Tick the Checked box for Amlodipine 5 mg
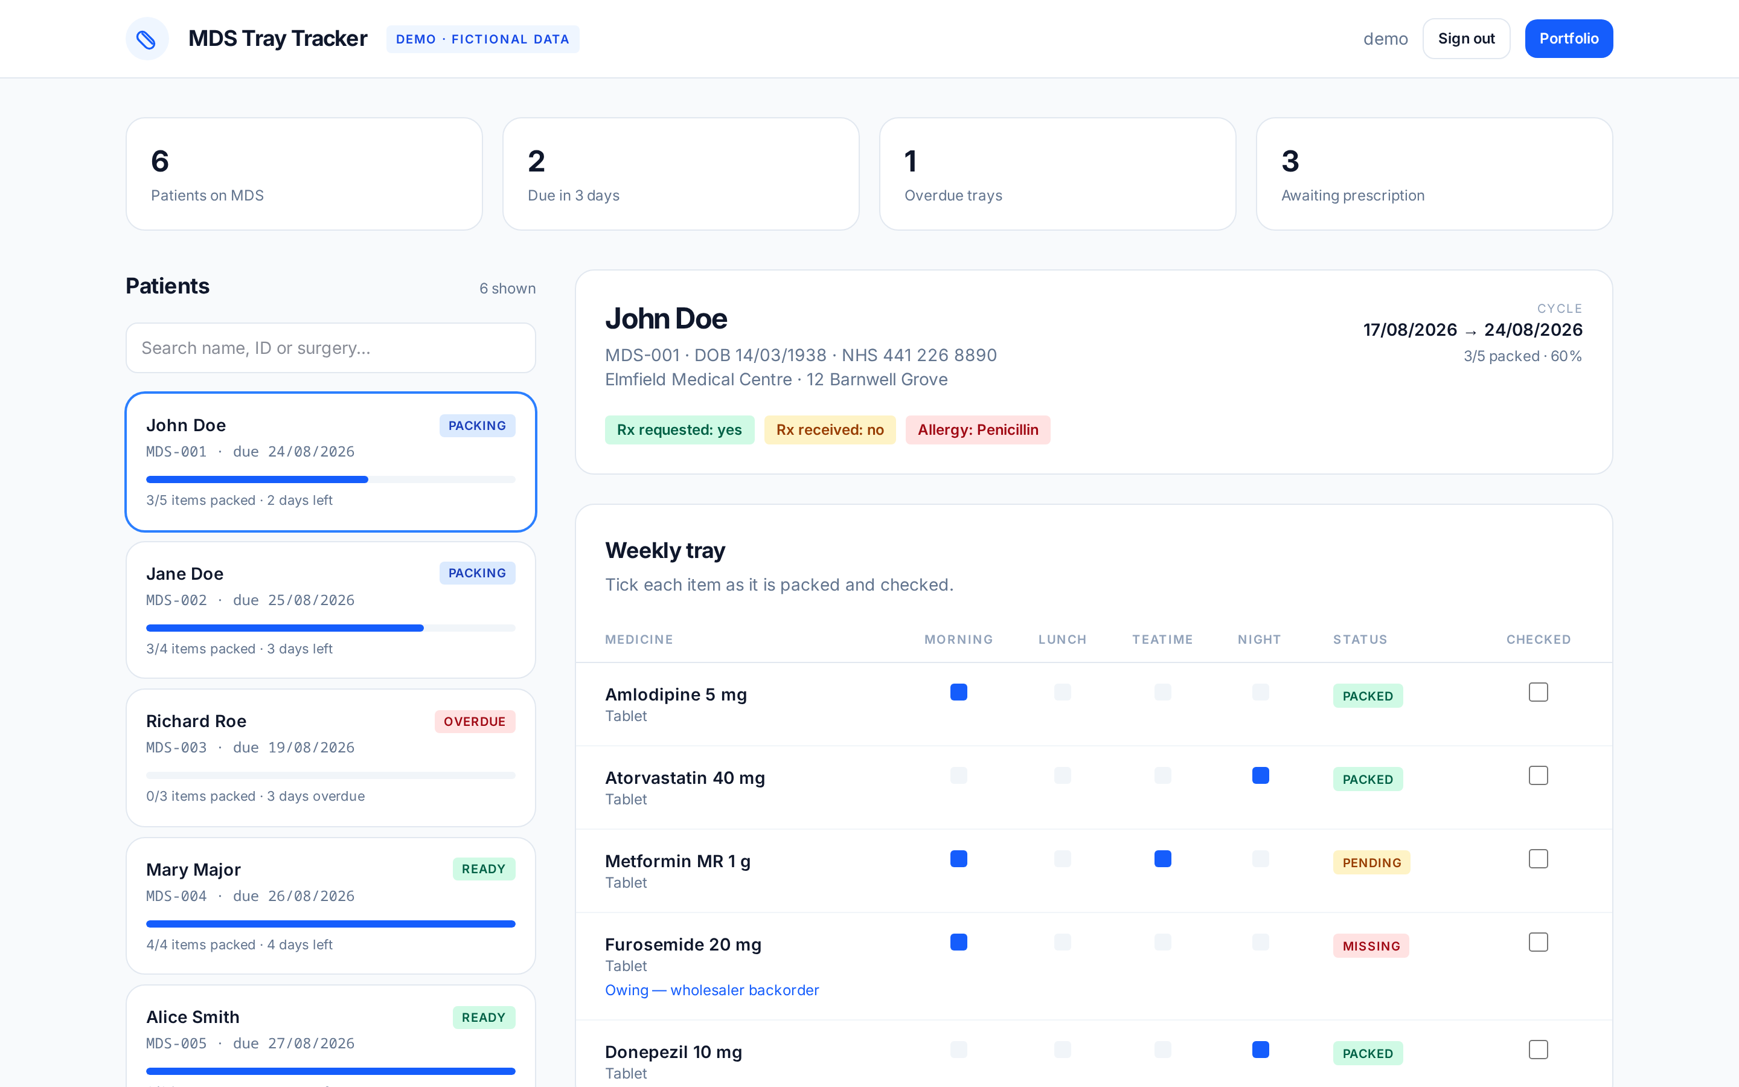1739x1087 pixels. click(x=1538, y=692)
